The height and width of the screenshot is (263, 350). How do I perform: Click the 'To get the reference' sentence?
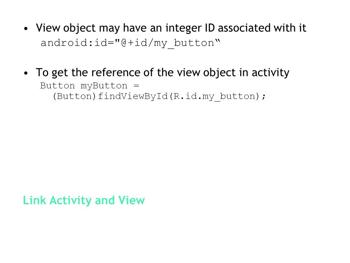click(x=163, y=73)
